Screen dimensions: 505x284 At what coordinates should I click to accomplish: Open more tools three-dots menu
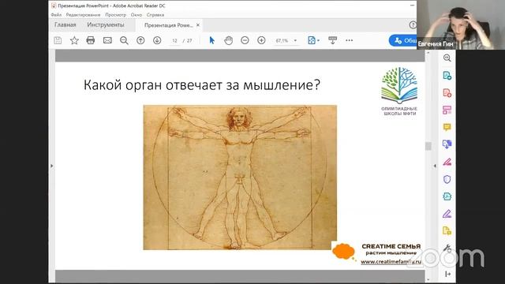coord(349,40)
